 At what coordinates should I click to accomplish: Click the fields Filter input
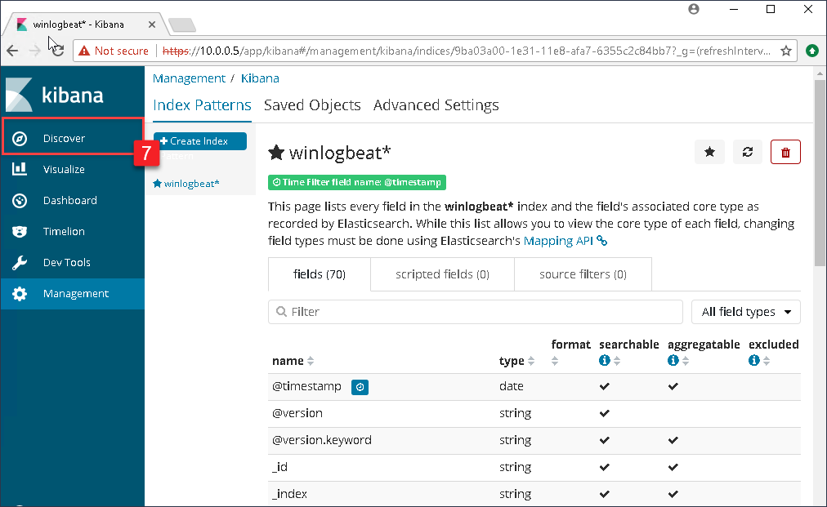click(476, 312)
